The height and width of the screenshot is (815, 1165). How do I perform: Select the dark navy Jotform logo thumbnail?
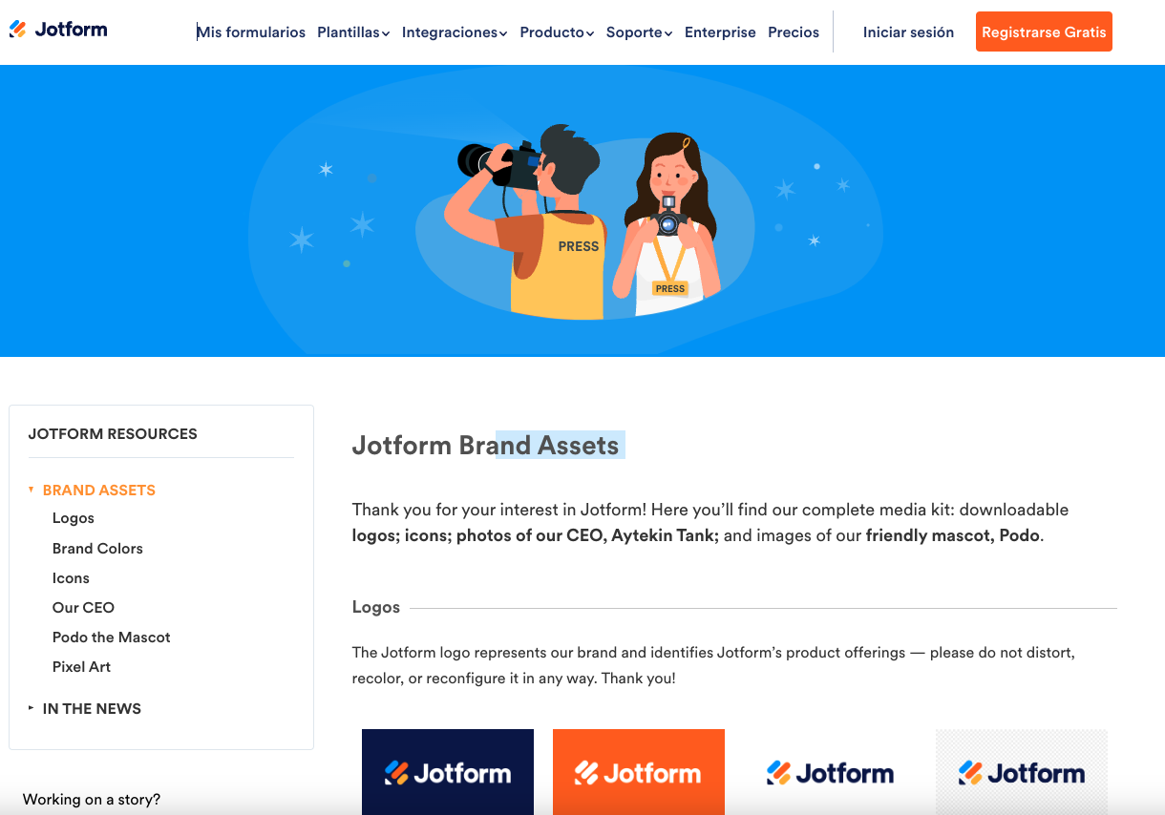[448, 772]
